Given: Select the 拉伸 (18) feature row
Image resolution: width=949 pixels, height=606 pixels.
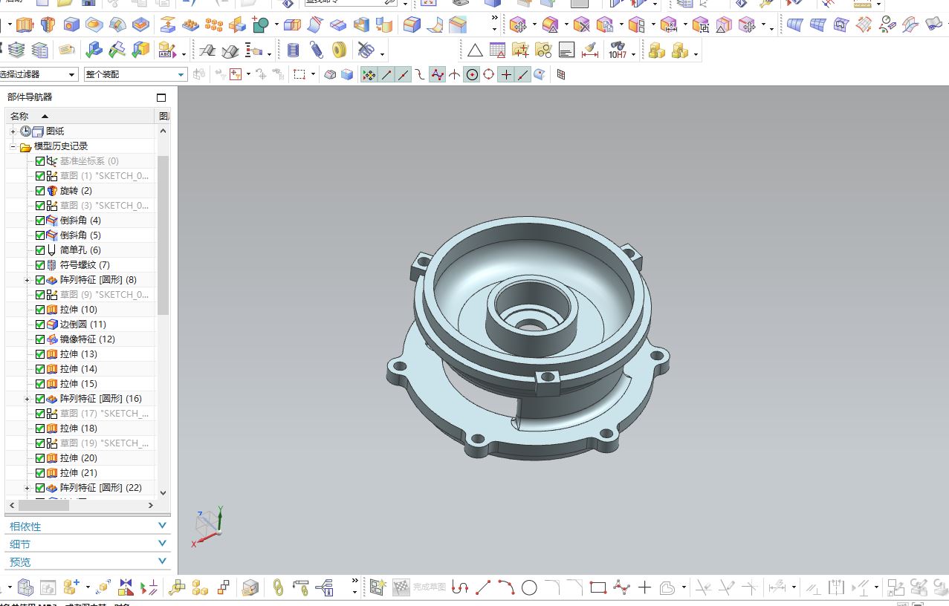Looking at the screenshot, I should (80, 429).
